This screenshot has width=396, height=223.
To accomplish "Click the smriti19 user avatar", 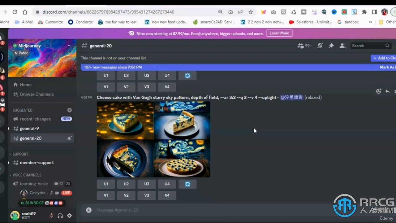I will 15,215.
